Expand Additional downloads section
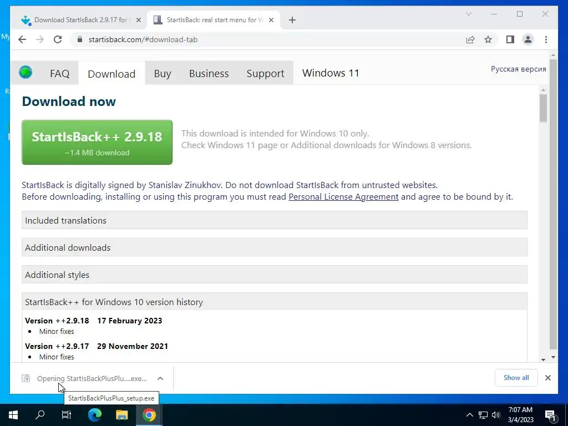The image size is (568, 426). click(x=274, y=247)
